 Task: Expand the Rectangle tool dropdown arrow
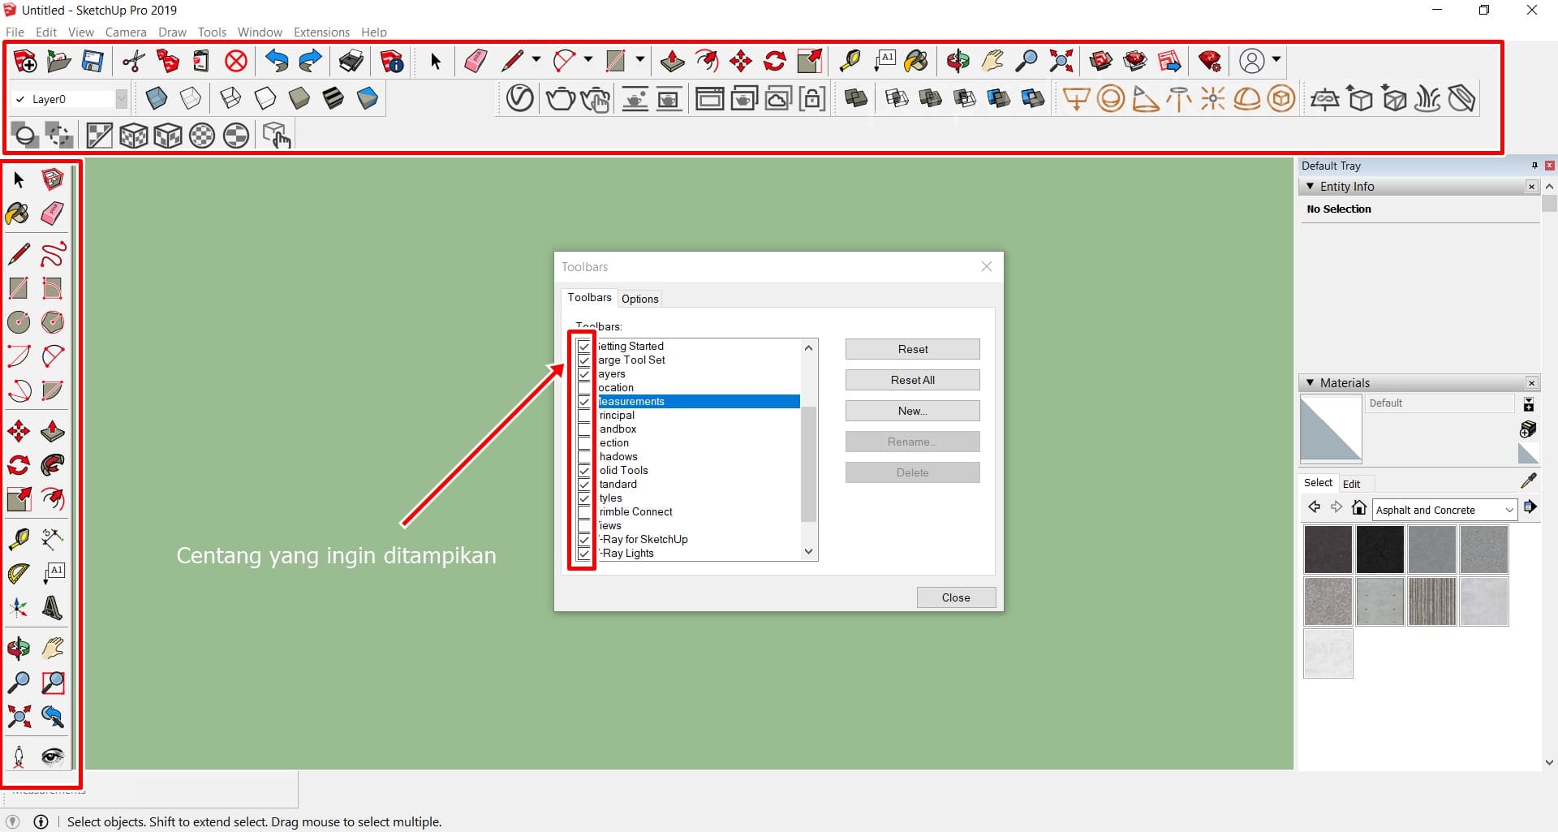639,60
